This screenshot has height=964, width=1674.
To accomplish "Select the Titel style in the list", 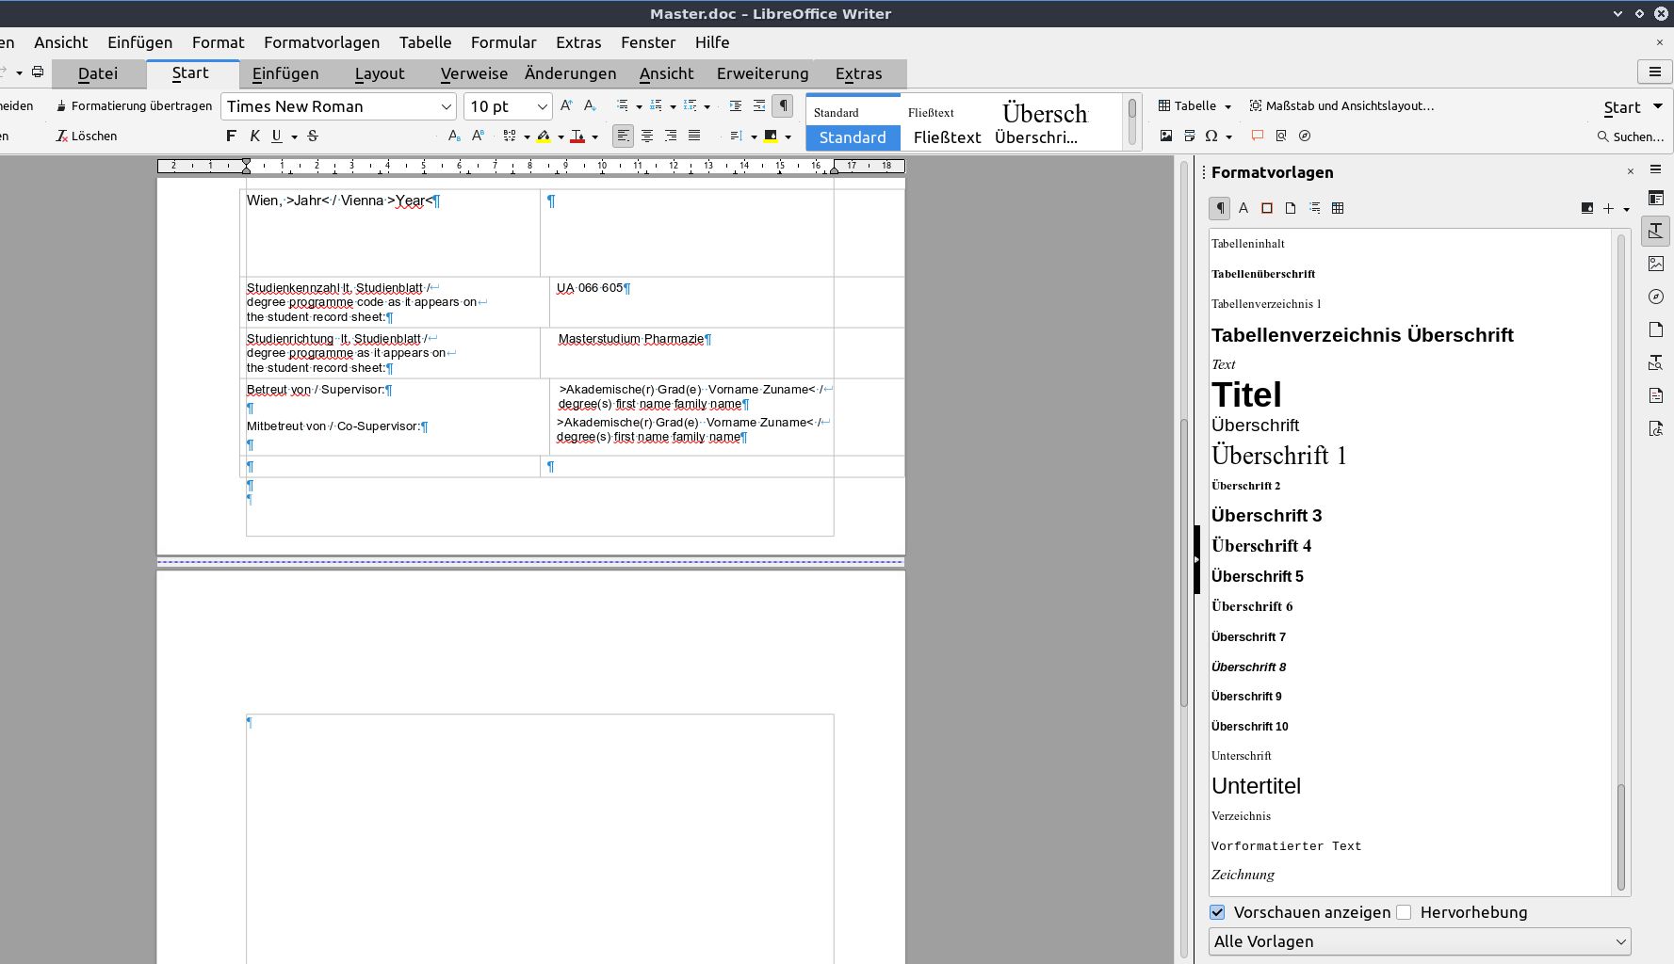I will [x=1246, y=394].
